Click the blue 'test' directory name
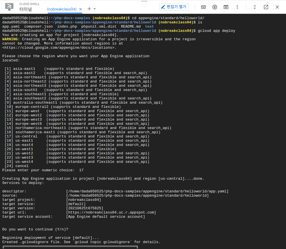 [x=149, y=26]
